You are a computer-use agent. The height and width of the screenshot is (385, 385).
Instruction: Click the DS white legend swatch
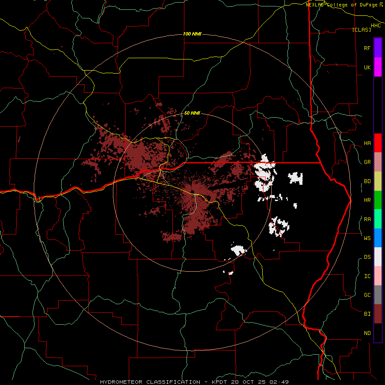point(378,257)
